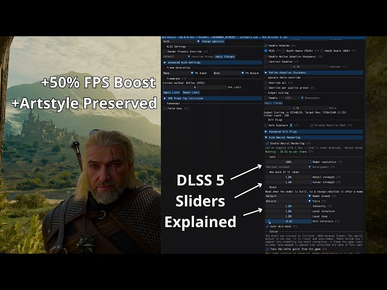The width and height of the screenshot is (387, 290).
Task: Click the OptiScaler window title bar
Action: 263,37
